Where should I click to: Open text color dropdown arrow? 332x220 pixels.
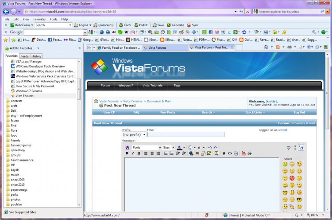click(184, 147)
